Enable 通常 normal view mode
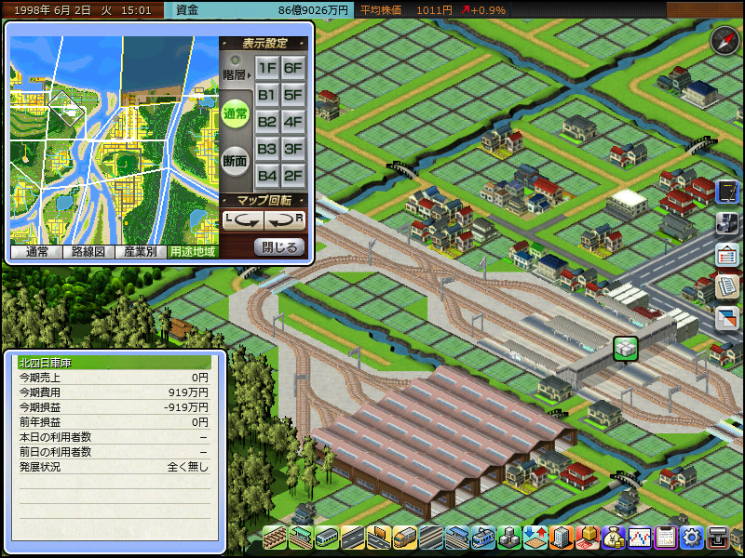Image resolution: width=745 pixels, height=558 pixels. click(236, 113)
